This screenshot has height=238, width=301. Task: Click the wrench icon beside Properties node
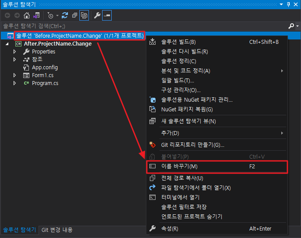click(x=26, y=52)
